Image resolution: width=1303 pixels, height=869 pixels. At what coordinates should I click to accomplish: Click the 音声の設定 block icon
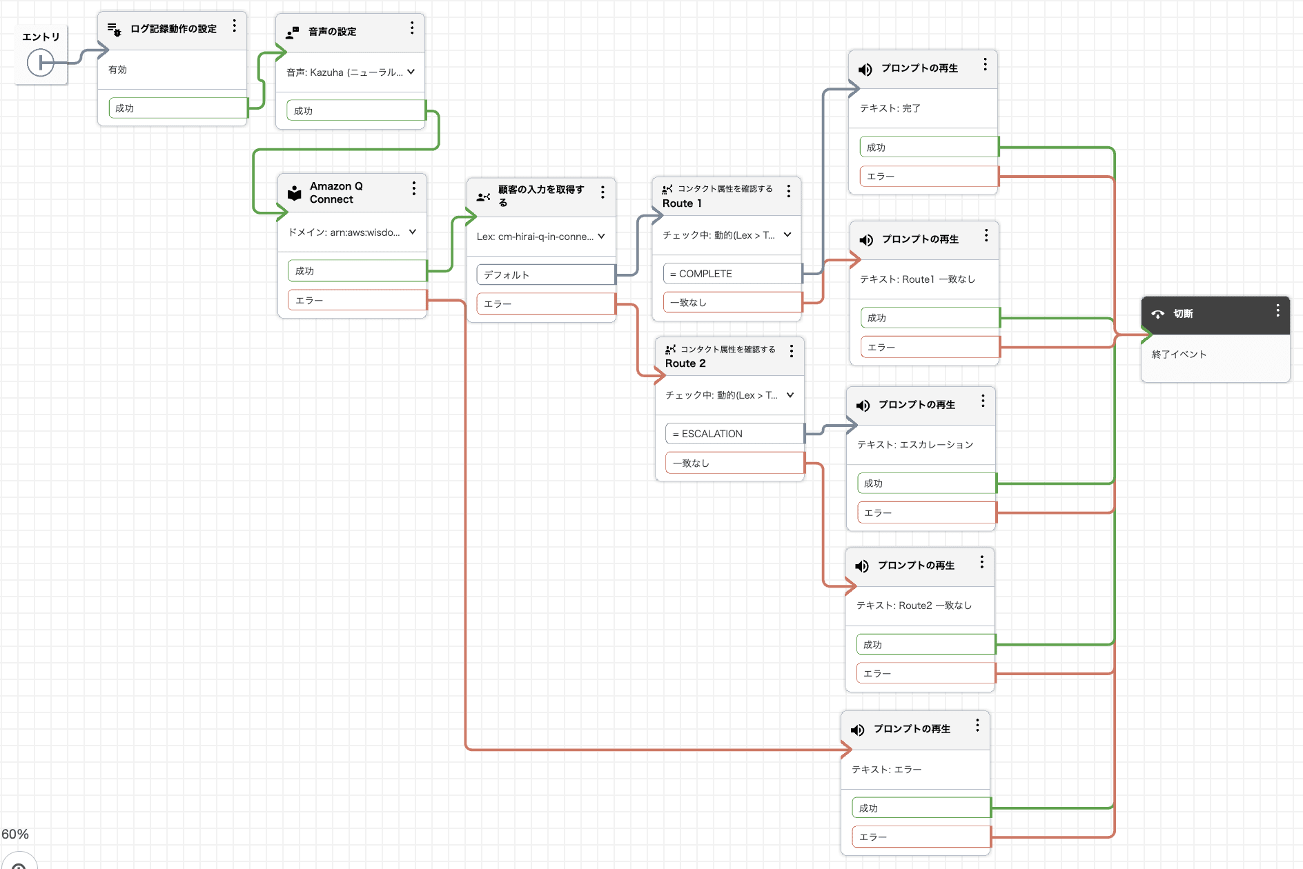coord(293,32)
